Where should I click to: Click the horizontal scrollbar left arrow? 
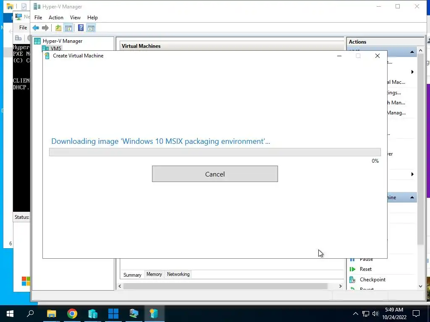(120, 286)
